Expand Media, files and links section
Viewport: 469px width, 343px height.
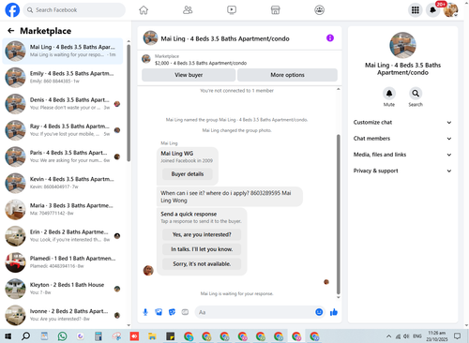(402, 155)
